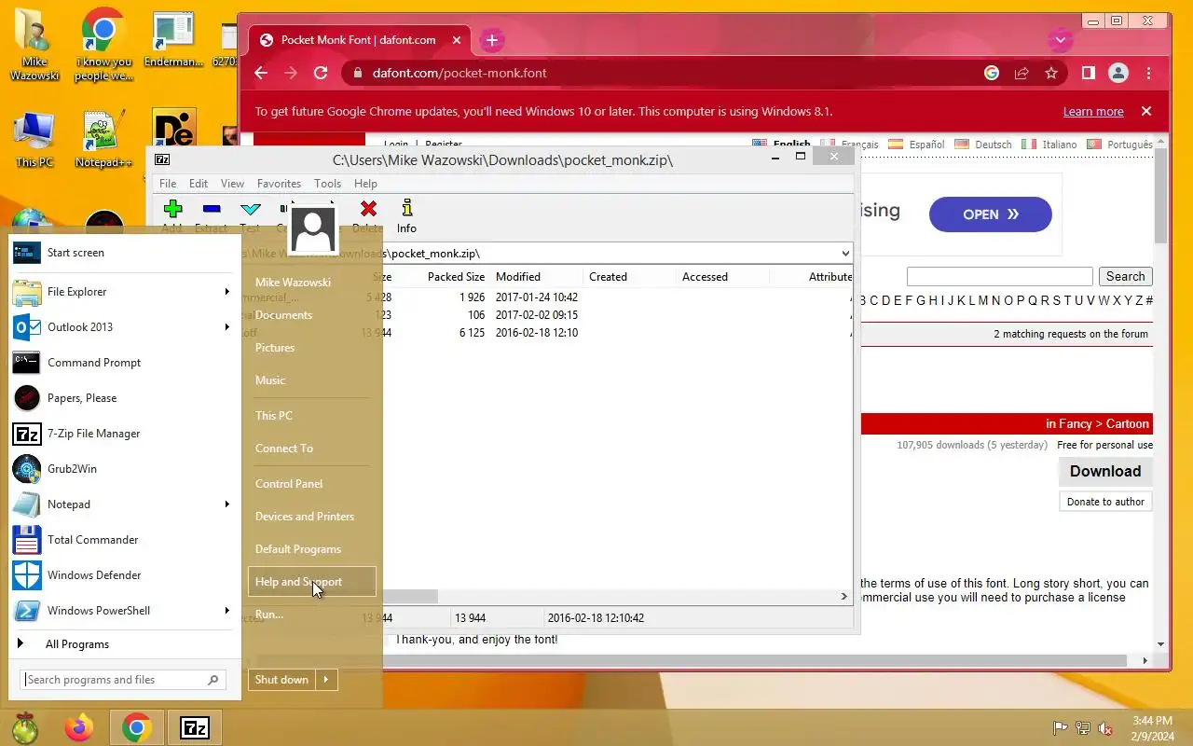Expand Windows PowerShell submenu arrow

(226, 611)
